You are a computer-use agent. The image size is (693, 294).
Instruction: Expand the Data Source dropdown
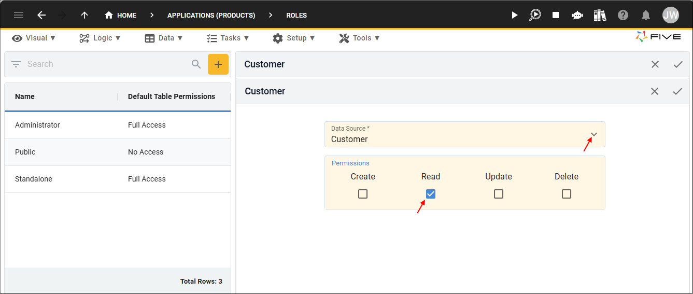coord(594,135)
